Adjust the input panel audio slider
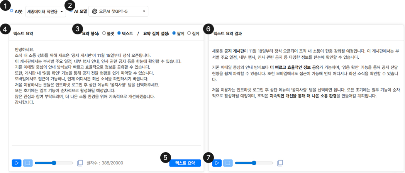This screenshot has width=405, height=173. (x=54, y=163)
